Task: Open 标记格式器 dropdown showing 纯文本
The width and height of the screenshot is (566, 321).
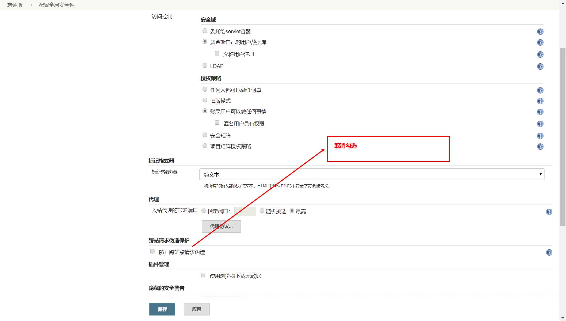Action: click(x=372, y=174)
